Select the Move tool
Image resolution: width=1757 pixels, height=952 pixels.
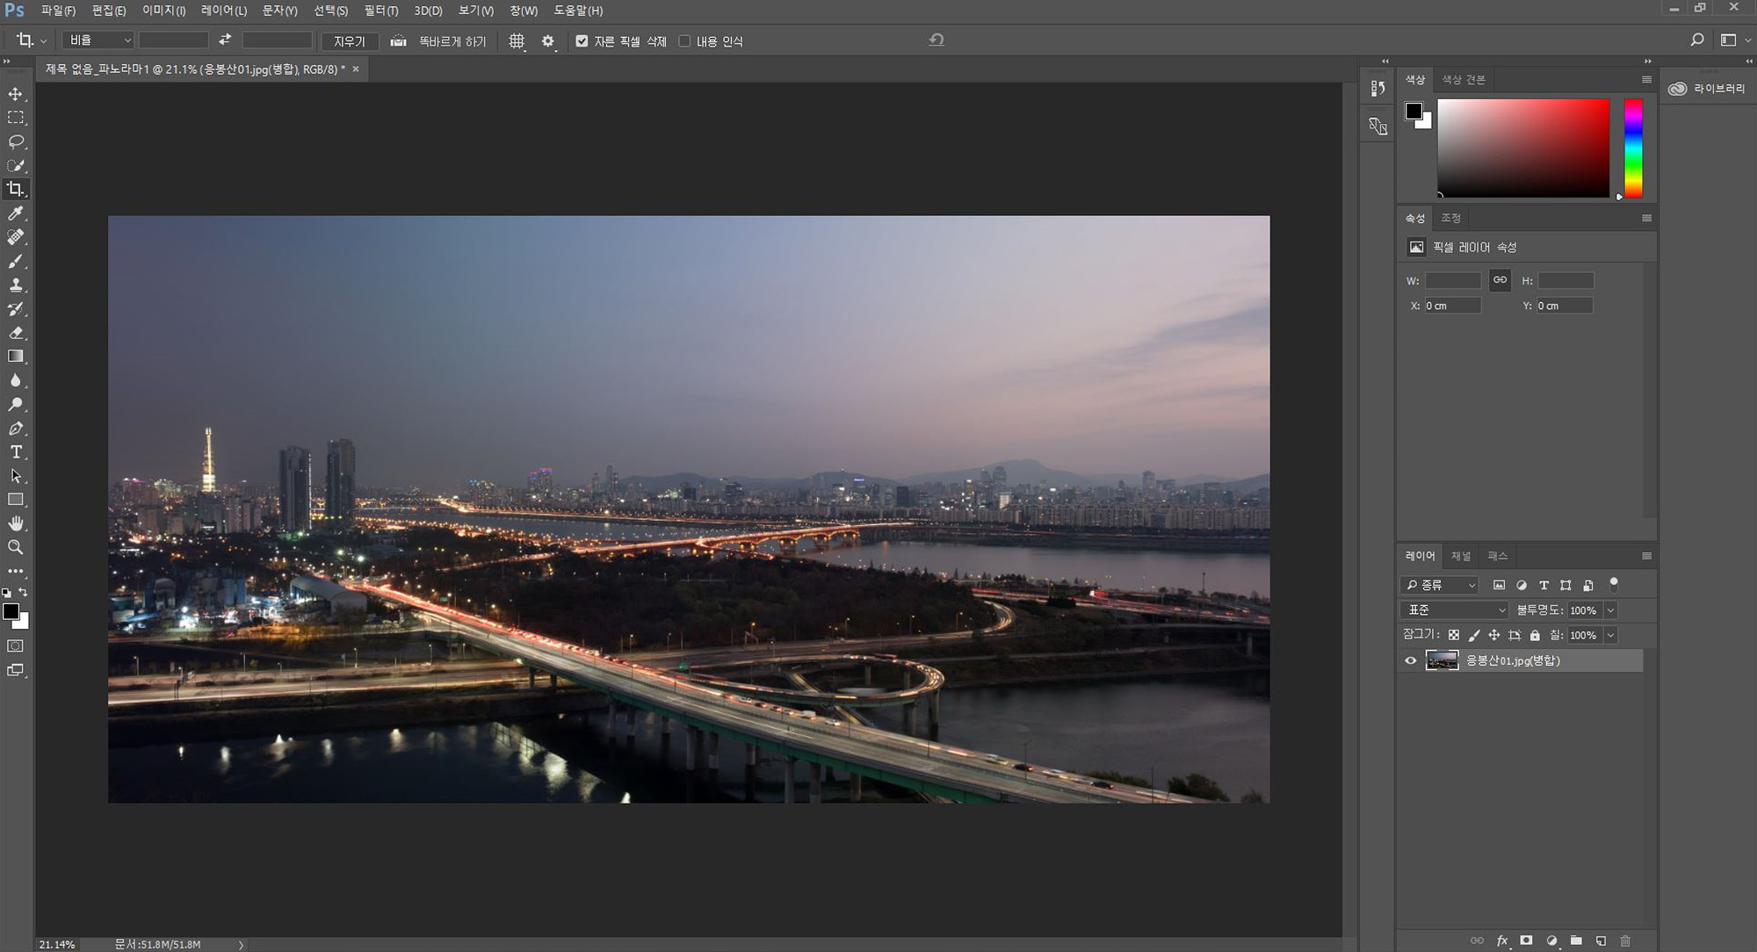(x=16, y=94)
